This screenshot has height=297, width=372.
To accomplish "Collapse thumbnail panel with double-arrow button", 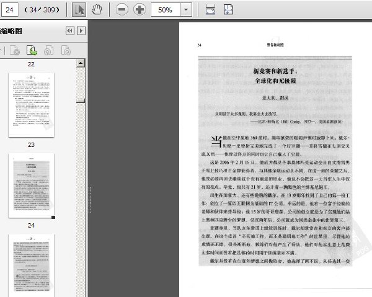I will click(69, 30).
